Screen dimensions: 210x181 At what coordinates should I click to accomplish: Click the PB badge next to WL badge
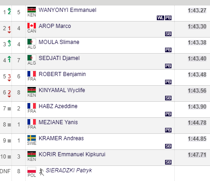pos(168,18)
